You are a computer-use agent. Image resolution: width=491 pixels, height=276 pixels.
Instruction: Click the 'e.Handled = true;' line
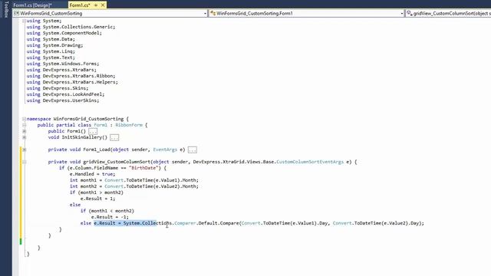click(x=92, y=174)
